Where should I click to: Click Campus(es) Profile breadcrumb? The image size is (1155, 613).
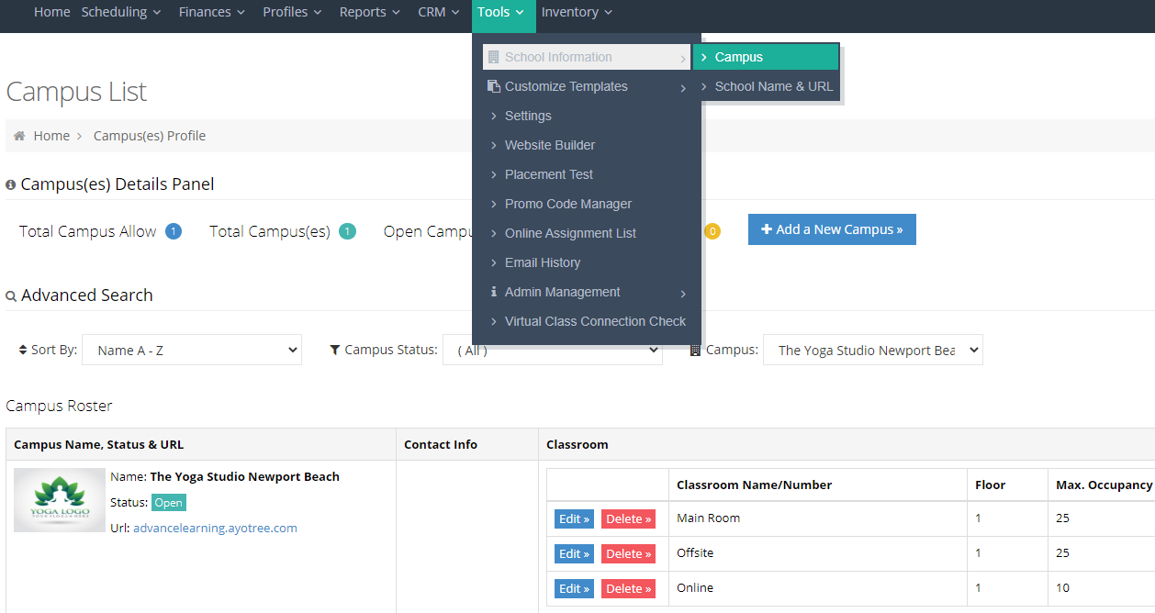150,136
